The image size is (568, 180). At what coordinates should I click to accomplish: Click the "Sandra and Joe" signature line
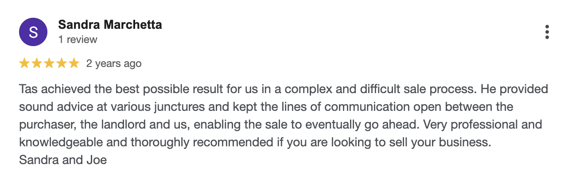[x=63, y=160]
